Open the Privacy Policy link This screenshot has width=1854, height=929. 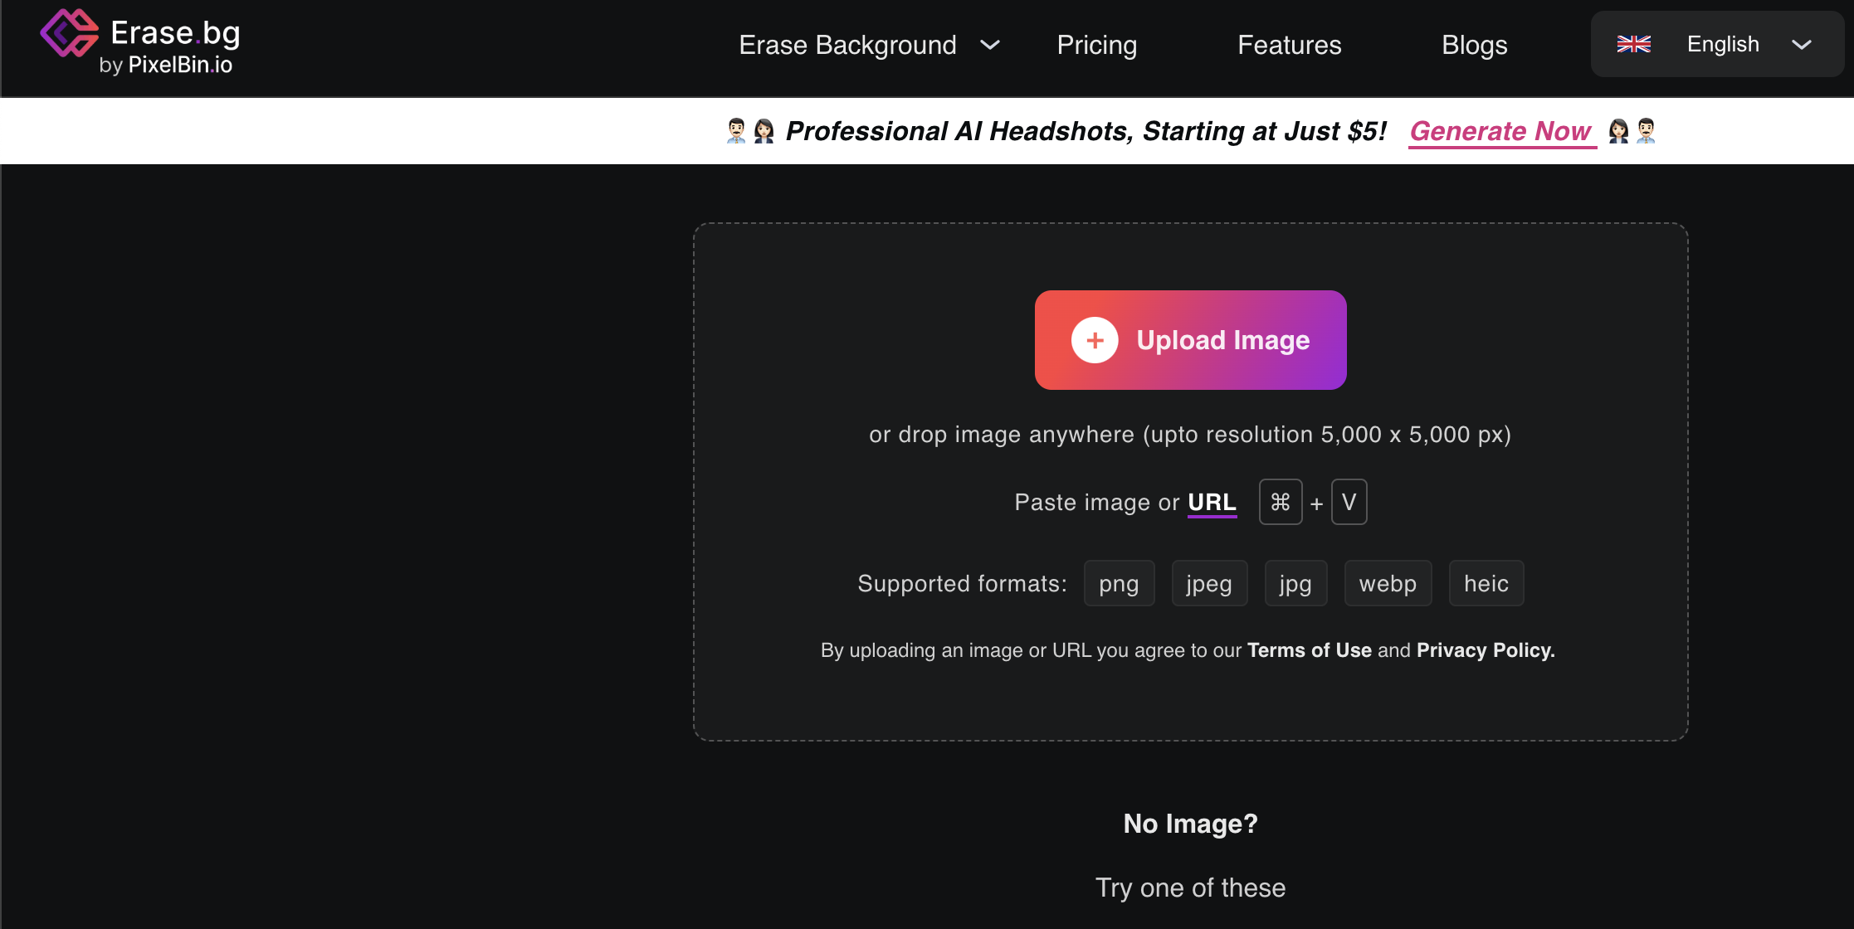(x=1485, y=650)
